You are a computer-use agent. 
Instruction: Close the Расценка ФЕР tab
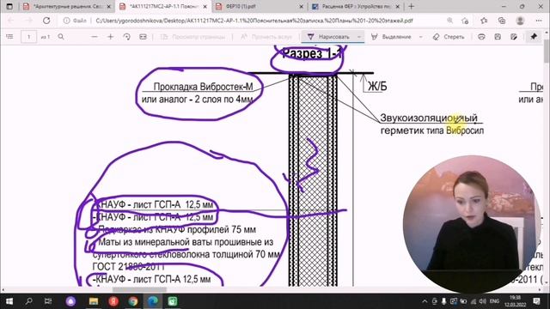[397, 7]
